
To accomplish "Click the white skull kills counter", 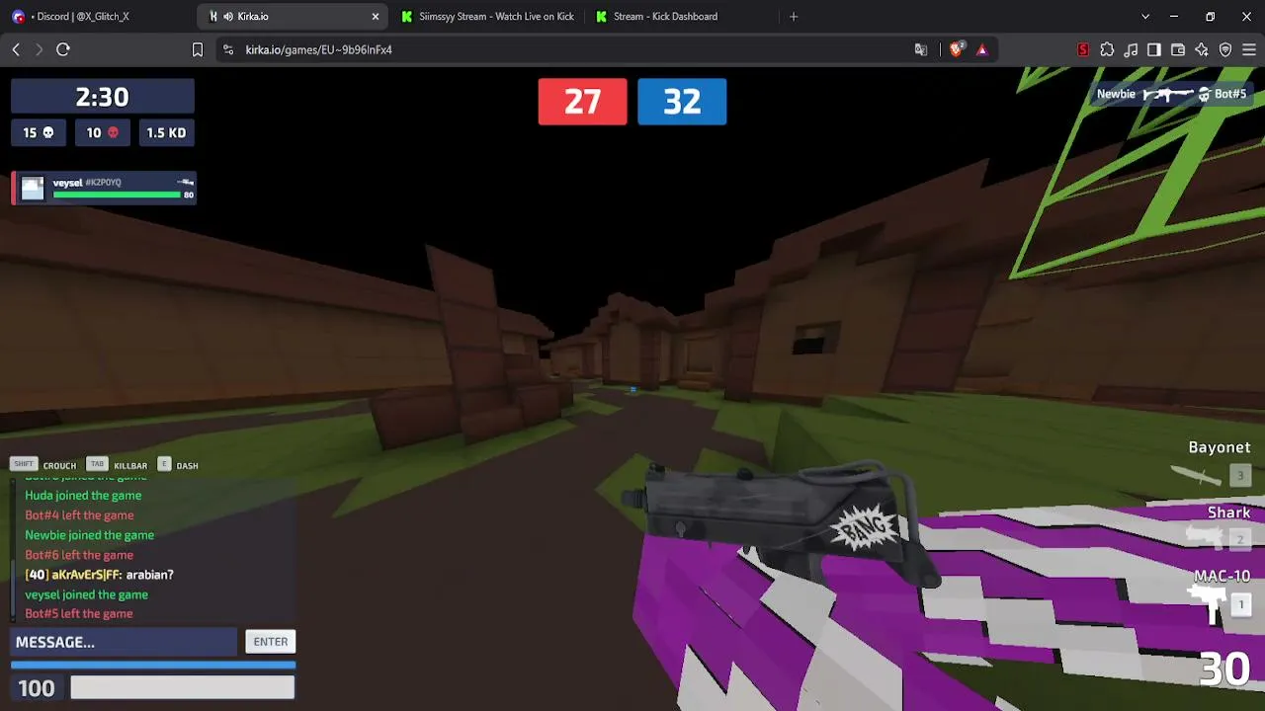I will pyautogui.click(x=39, y=132).
